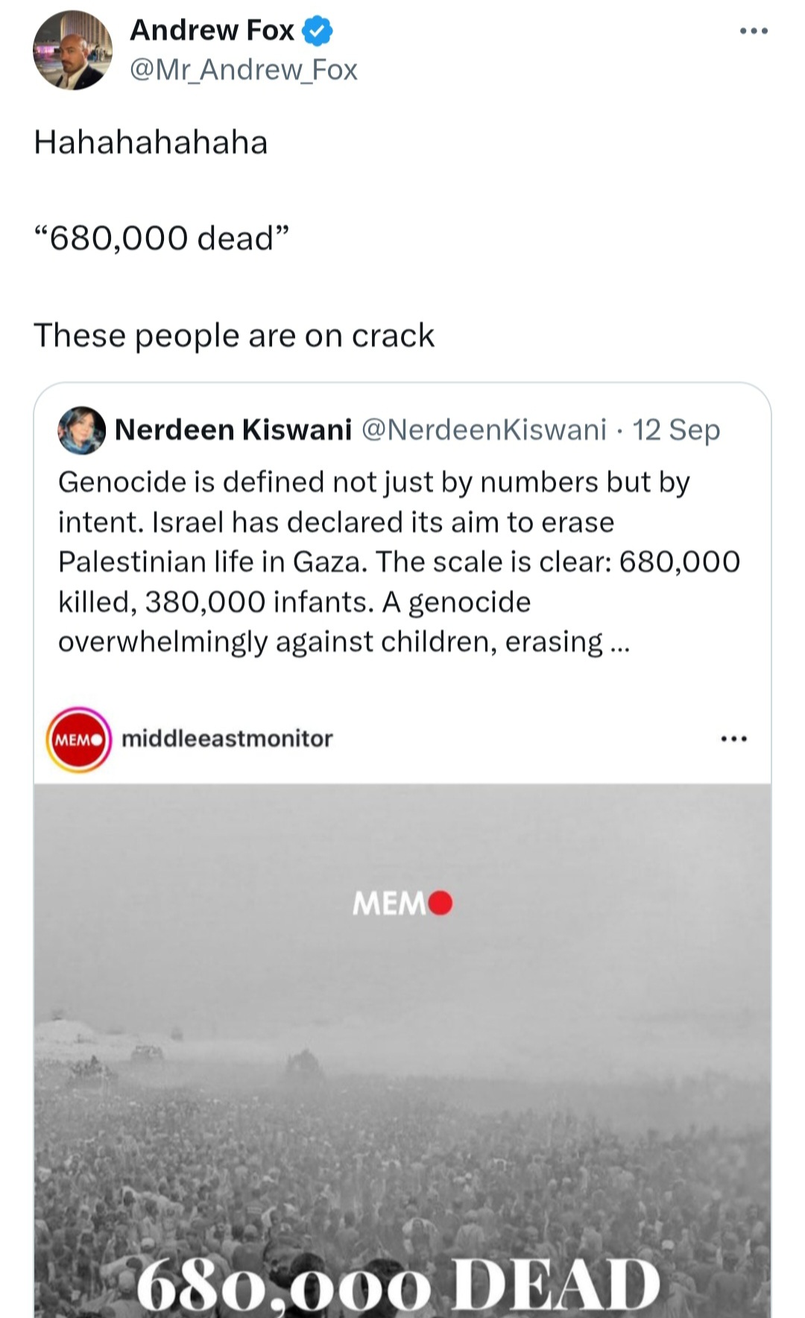The height and width of the screenshot is (1318, 805).
Task: Open the @NerdeenKiswani handle
Action: tap(484, 429)
